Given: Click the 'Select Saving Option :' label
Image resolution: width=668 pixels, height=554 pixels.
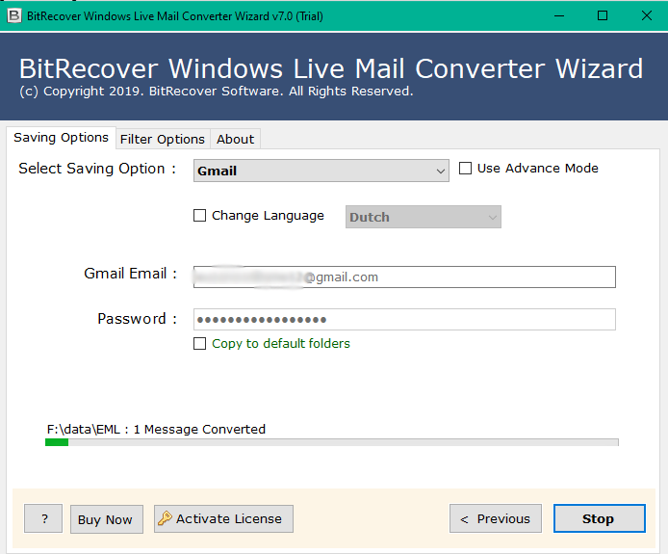Looking at the screenshot, I should [x=97, y=169].
